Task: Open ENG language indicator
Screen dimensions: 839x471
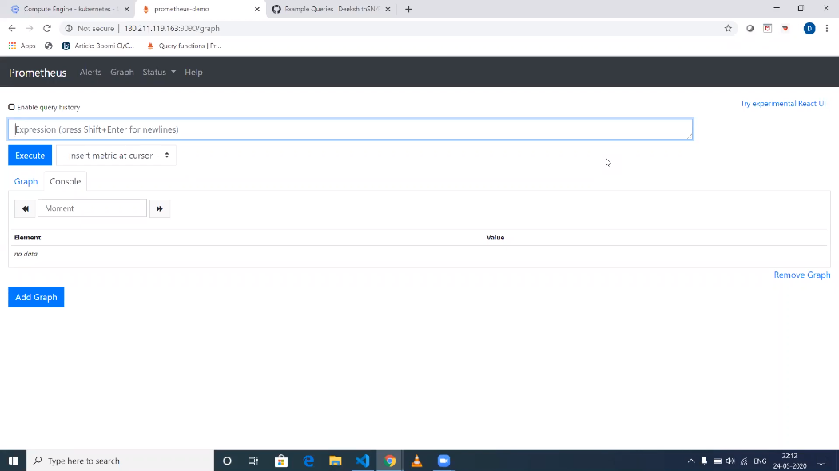Action: (x=760, y=461)
